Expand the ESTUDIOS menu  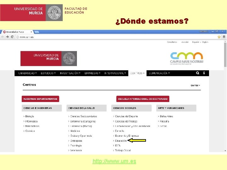[48, 73]
